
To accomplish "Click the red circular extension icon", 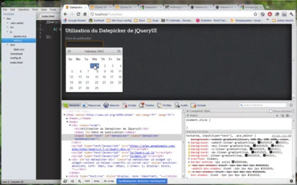I will pyautogui.click(x=270, y=14).
